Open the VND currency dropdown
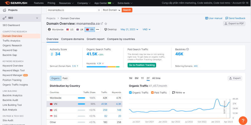Viewport: 251px width, 125px height. click(x=147, y=29)
